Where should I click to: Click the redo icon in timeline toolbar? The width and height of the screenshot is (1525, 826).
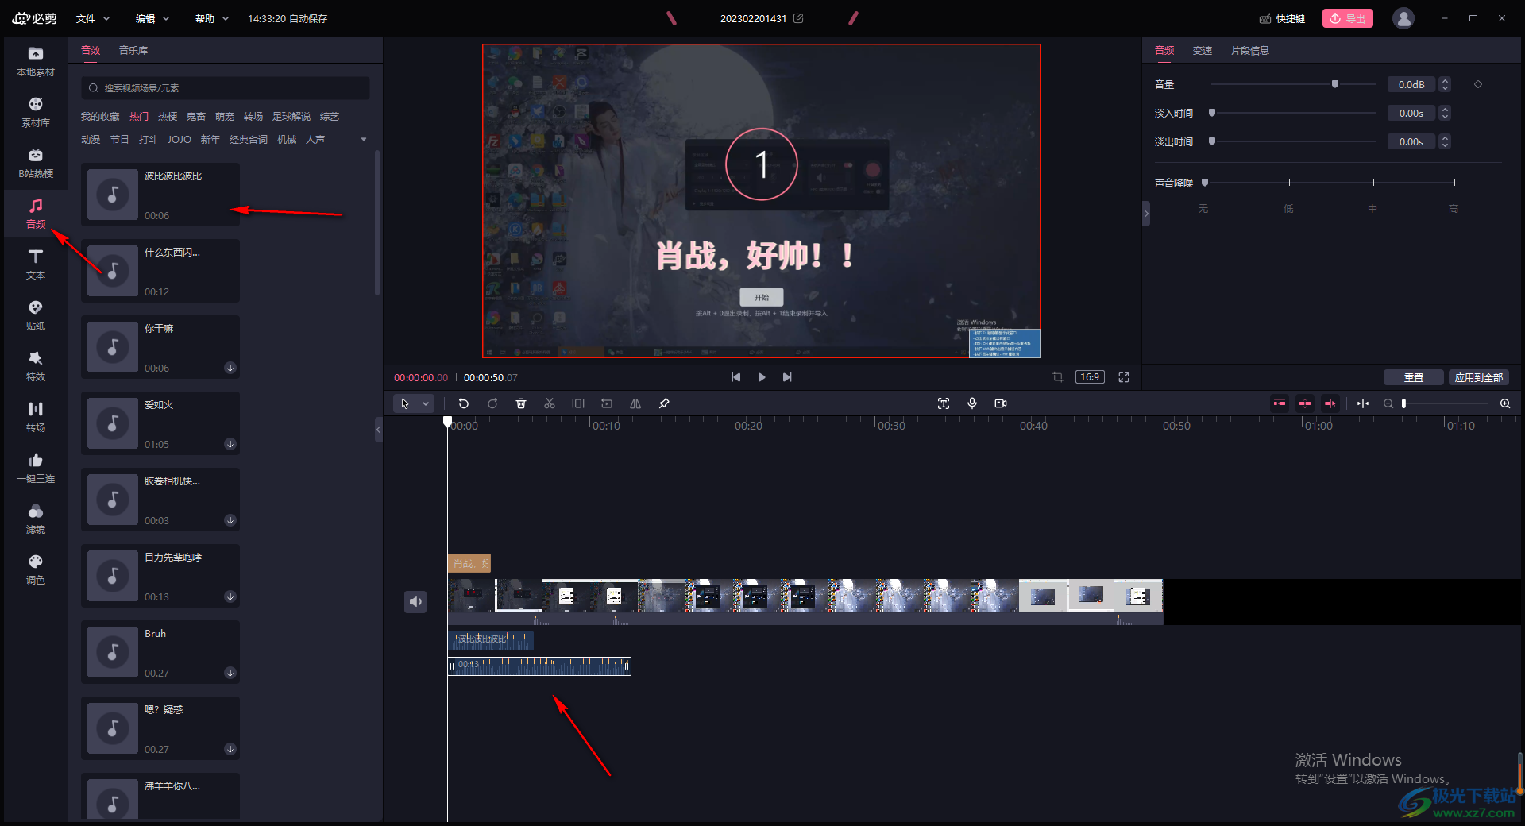coord(492,403)
